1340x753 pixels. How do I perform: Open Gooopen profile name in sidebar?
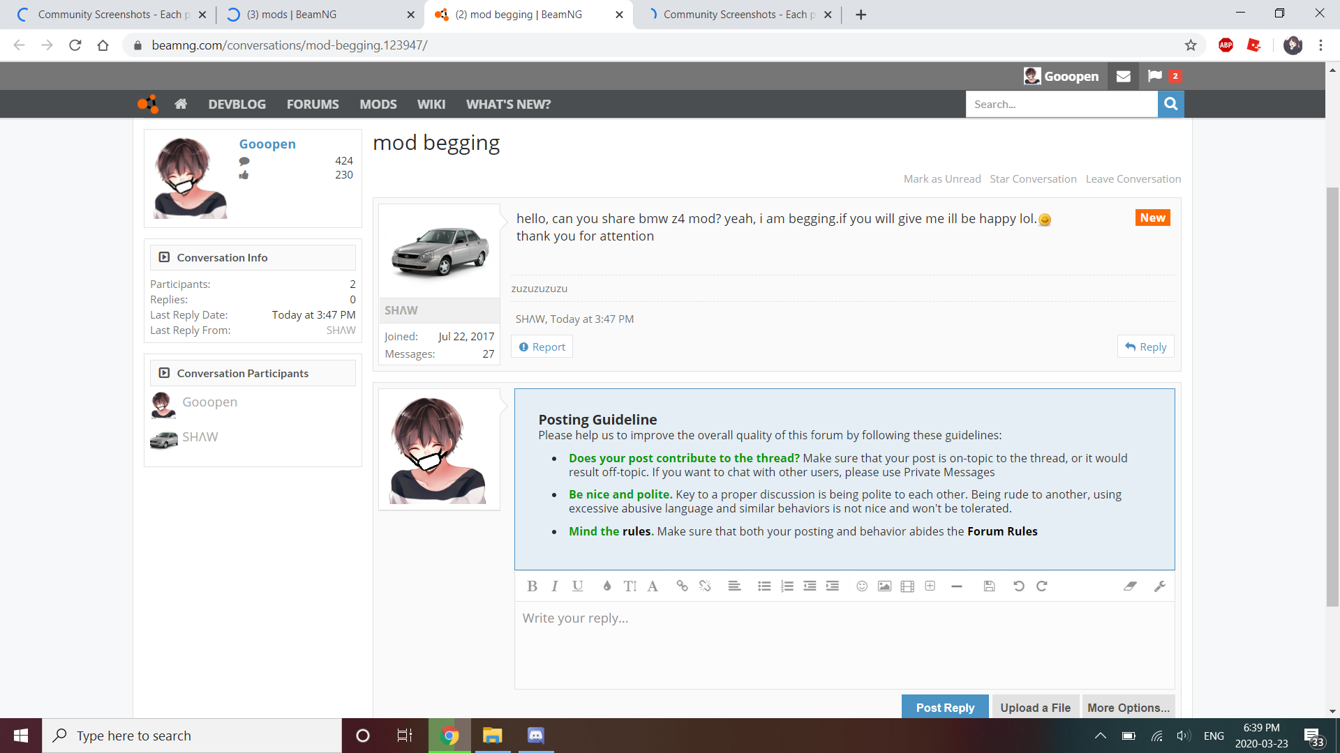click(x=267, y=144)
